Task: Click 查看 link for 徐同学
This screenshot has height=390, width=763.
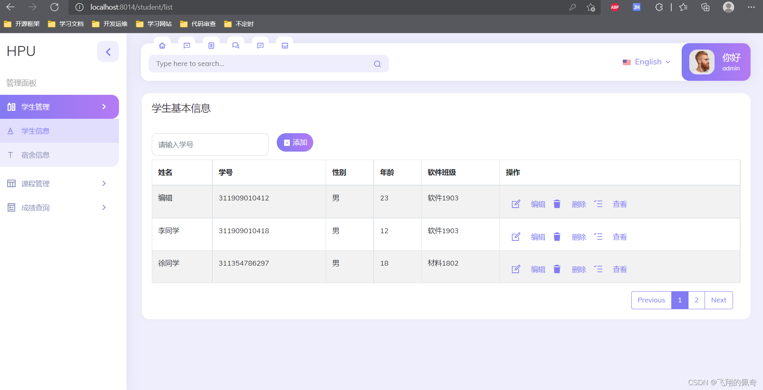Action: (x=619, y=269)
